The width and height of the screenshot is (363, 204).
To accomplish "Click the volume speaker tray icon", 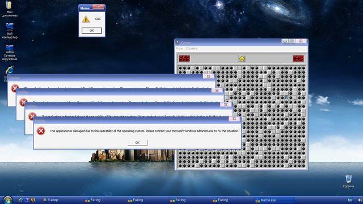I will 360,200.
